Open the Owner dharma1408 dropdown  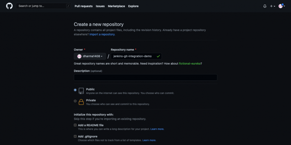(90, 56)
